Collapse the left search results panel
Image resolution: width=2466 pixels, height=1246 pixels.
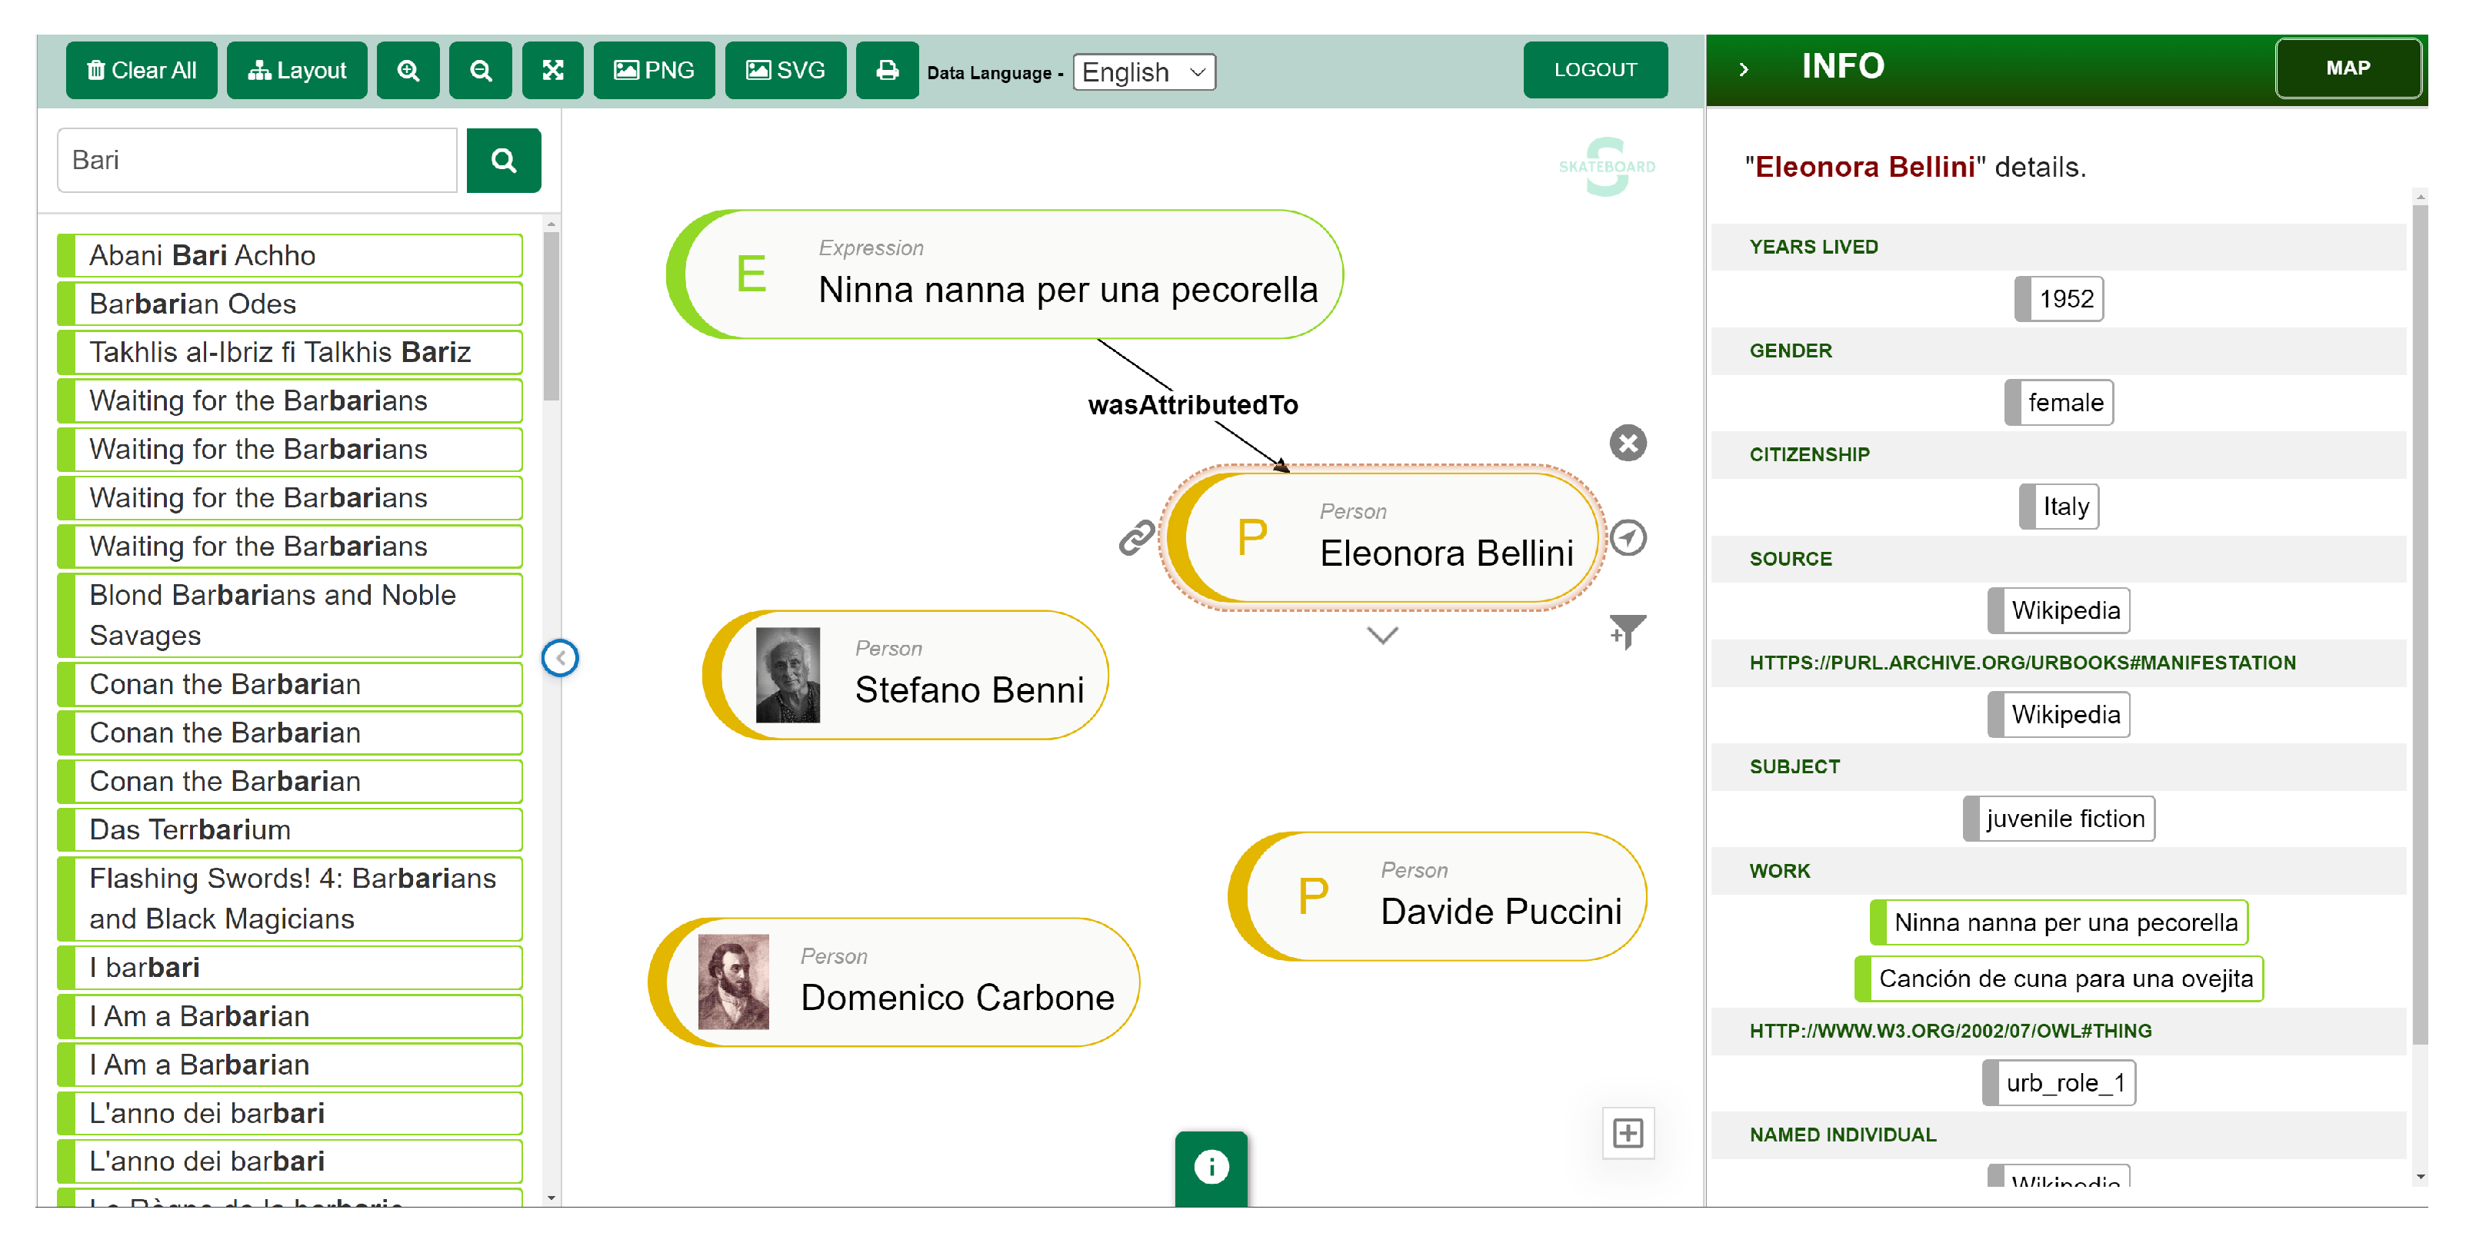[560, 657]
